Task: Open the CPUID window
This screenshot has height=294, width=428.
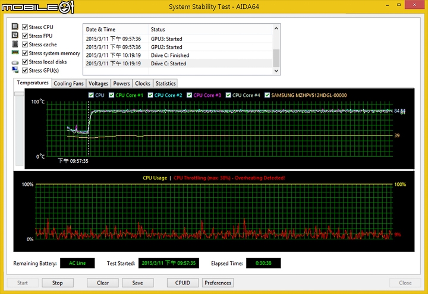Action: [182, 283]
